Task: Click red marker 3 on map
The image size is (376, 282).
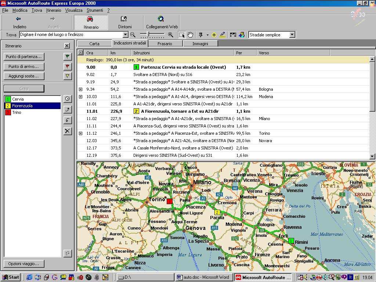Action: [x=170, y=201]
